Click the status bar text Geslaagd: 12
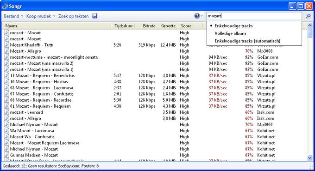 [14, 166]
